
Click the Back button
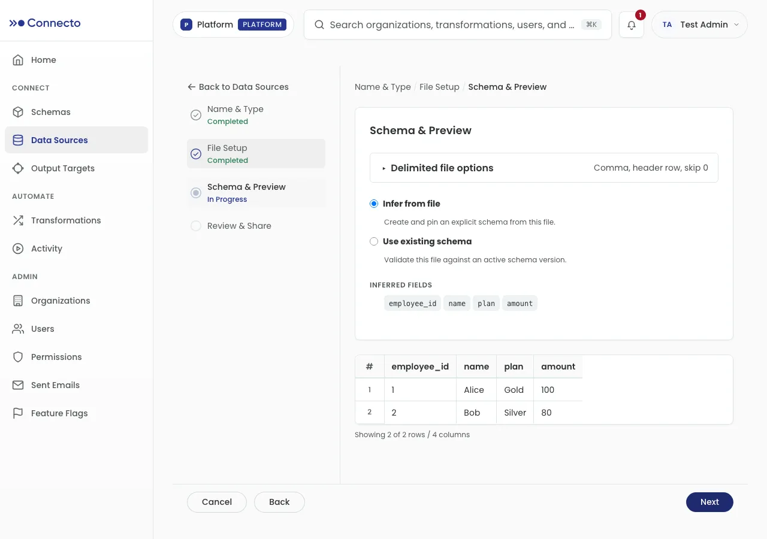[x=279, y=502]
